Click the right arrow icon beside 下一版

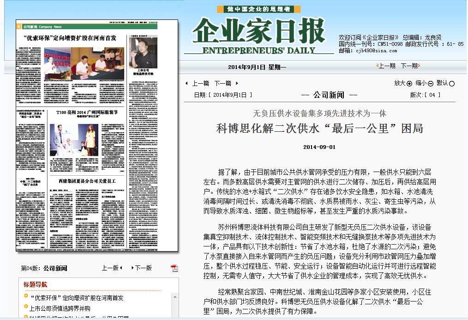132,268
